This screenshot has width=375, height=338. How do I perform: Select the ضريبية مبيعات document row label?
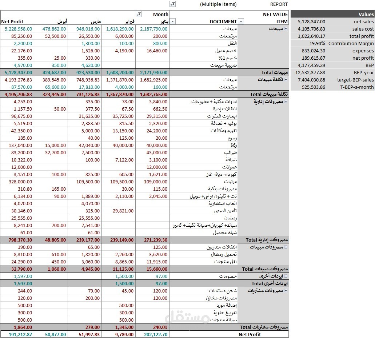coord(223,65)
